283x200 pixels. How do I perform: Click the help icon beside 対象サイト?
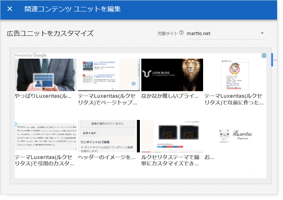181,33
